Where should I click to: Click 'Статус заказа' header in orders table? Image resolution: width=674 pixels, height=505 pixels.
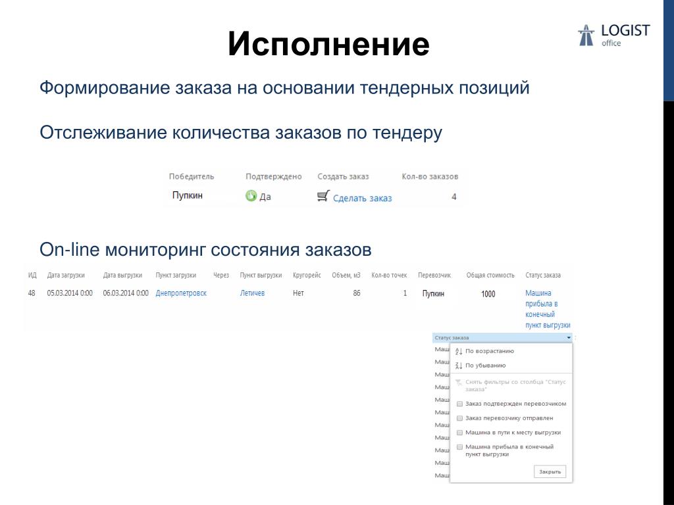(x=543, y=276)
